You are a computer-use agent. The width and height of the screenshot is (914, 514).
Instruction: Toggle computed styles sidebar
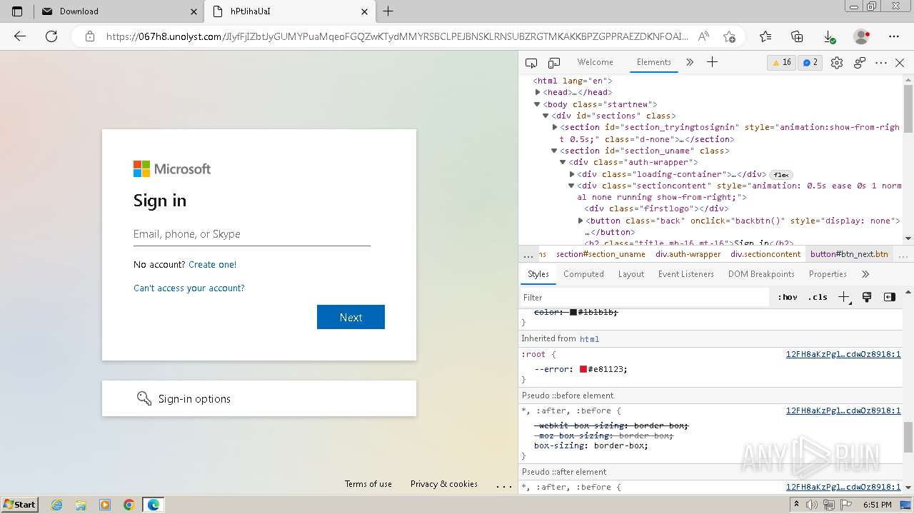coord(890,297)
